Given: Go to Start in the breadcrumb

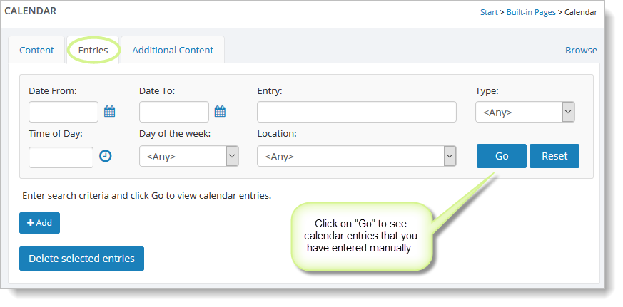Looking at the screenshot, I should (x=489, y=12).
